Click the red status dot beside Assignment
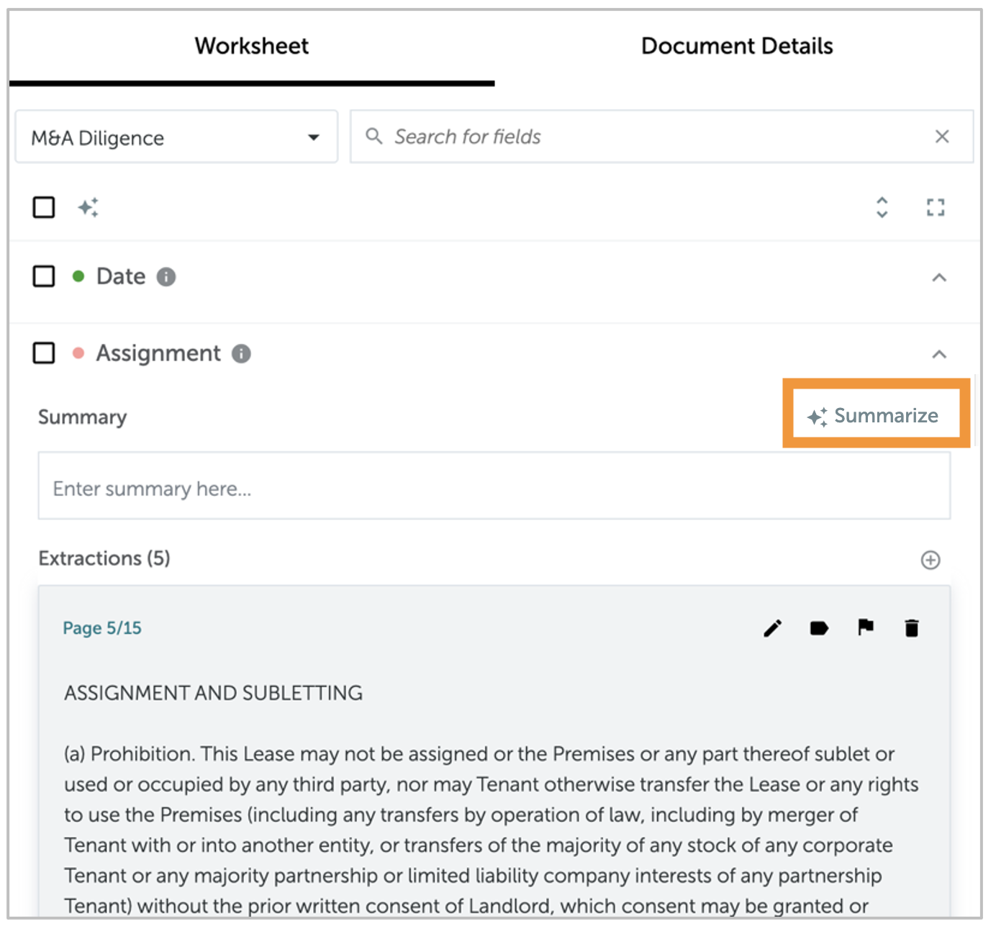Image resolution: width=996 pixels, height=934 pixels. pos(78,353)
